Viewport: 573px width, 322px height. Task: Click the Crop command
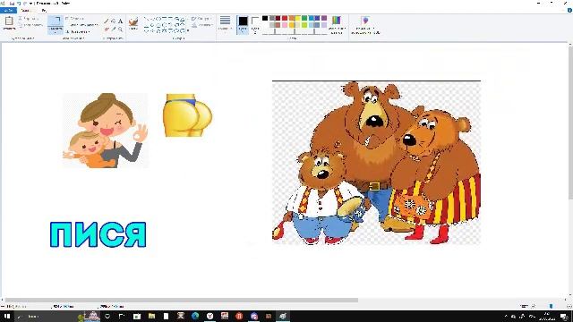[x=75, y=18]
